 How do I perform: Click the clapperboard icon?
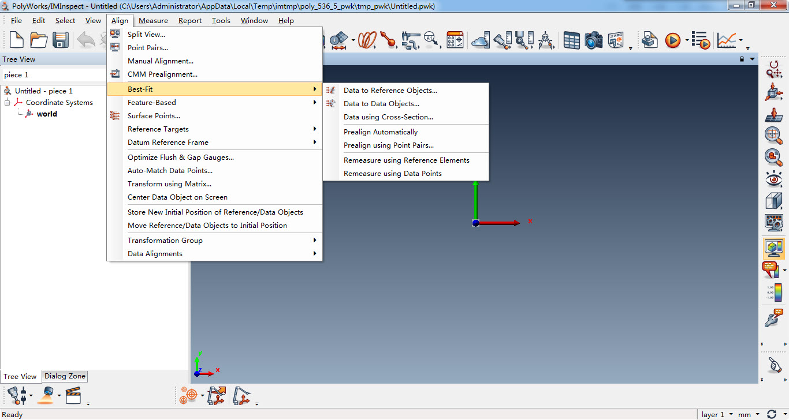point(73,395)
